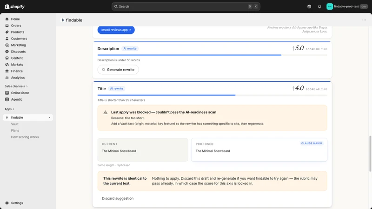Click AI rewrite badge beside Title
The height and width of the screenshot is (209, 372).
coord(117,89)
